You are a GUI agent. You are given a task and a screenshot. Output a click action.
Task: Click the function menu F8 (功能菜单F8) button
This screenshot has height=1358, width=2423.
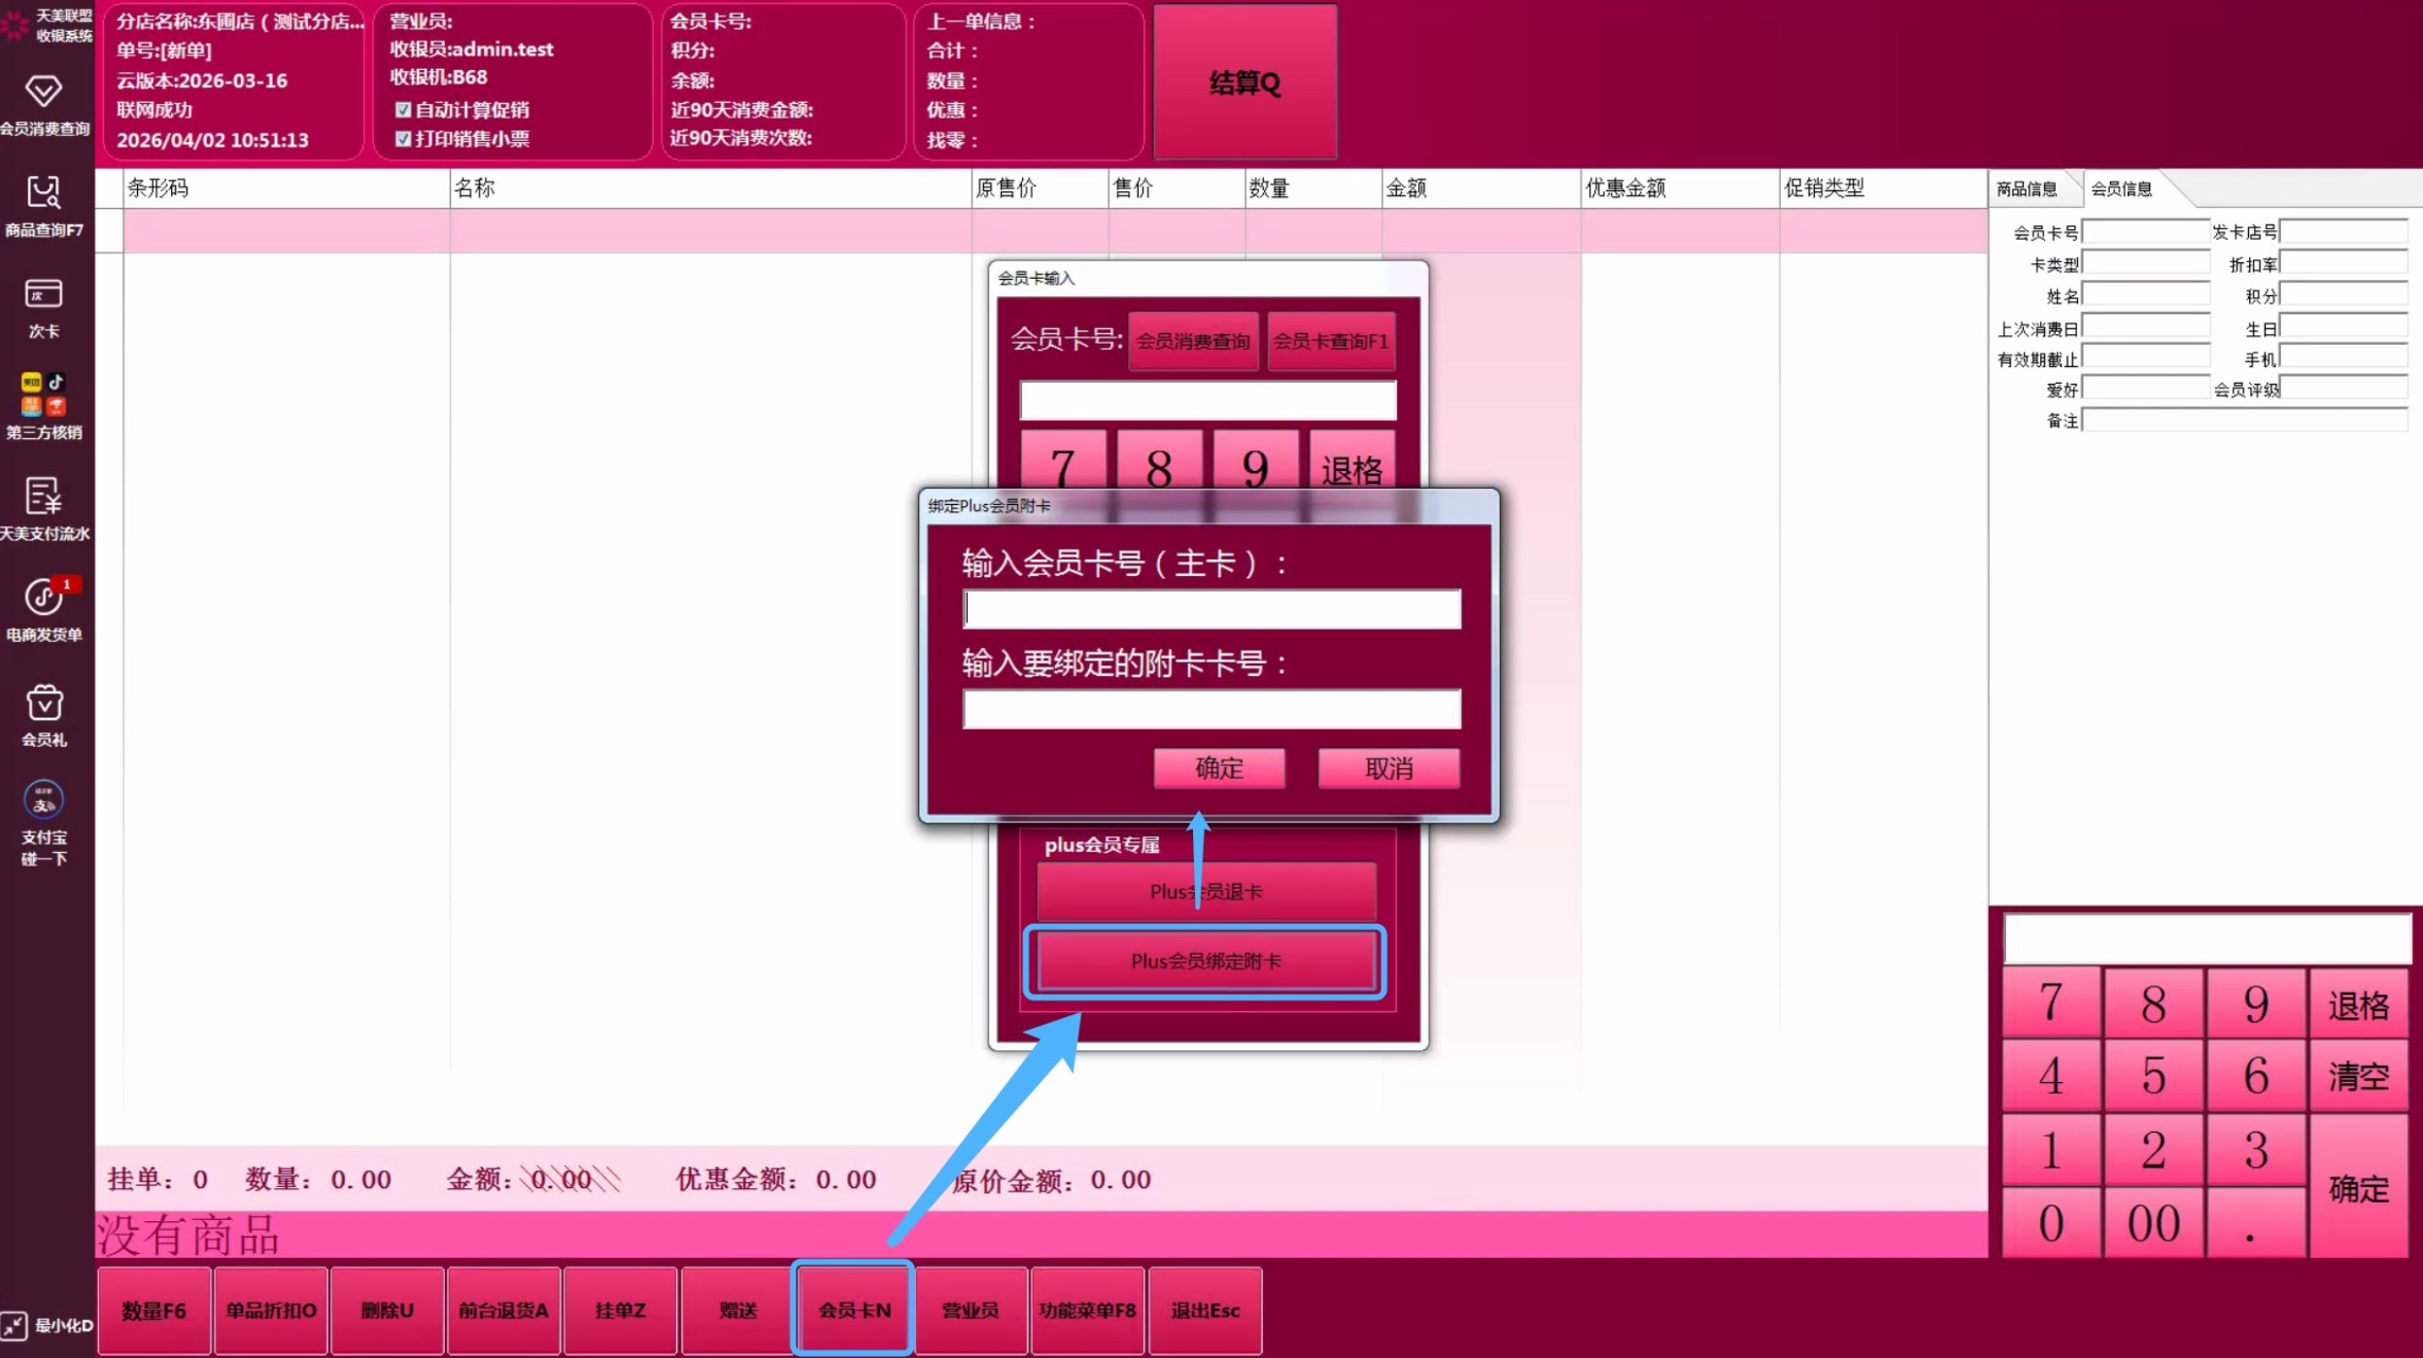pos(1087,1310)
